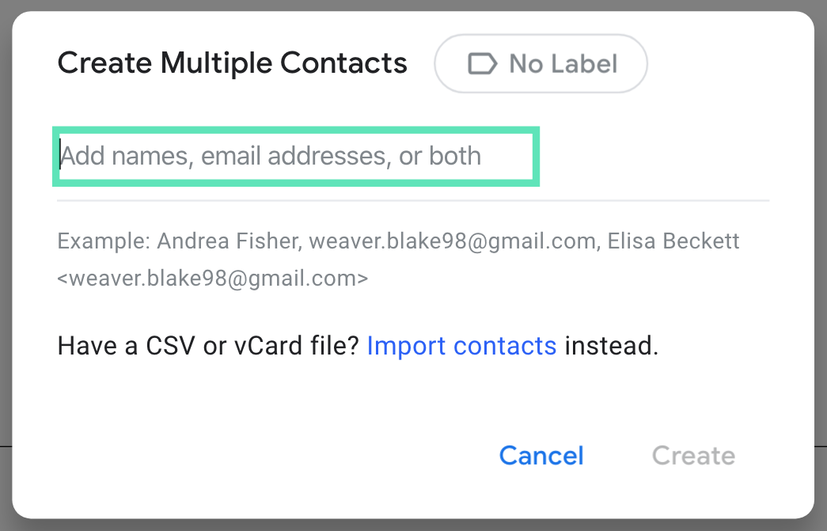The height and width of the screenshot is (531, 827).
Task: Click the Create Multiple Contacts heading
Action: 232,63
